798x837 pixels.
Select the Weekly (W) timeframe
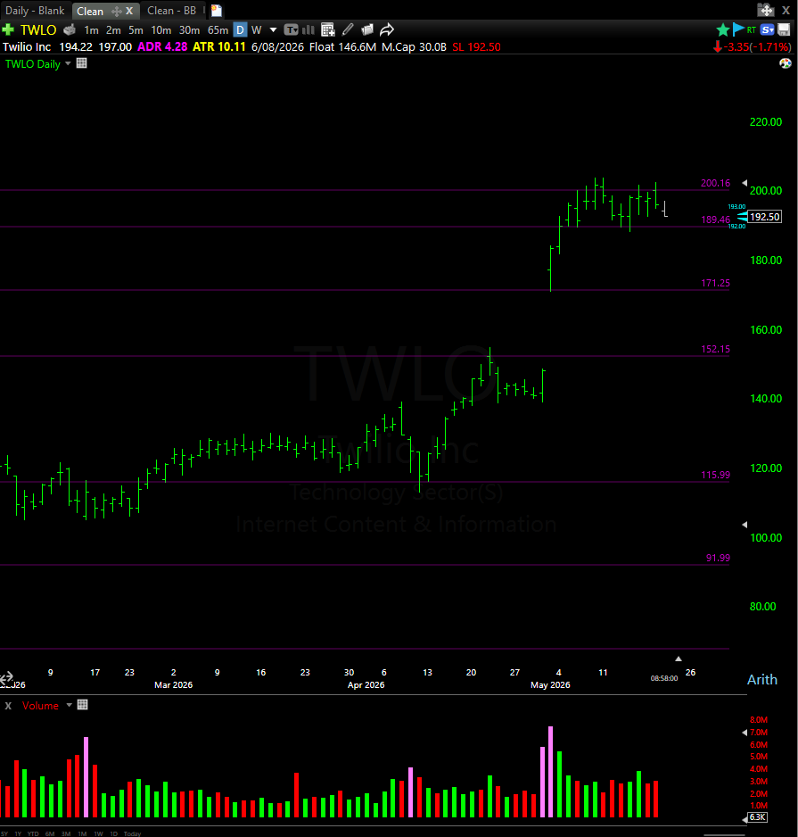pos(257,30)
